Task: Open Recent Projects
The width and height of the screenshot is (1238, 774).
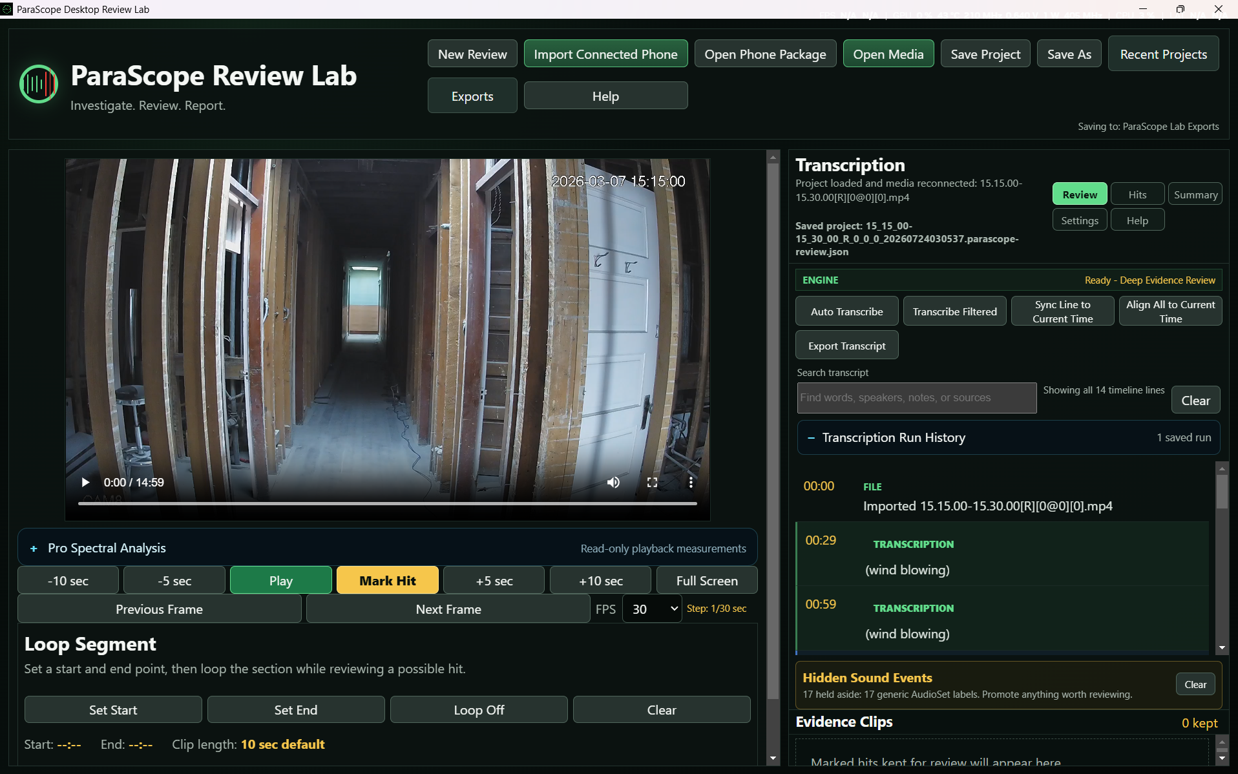Action: pyautogui.click(x=1163, y=54)
